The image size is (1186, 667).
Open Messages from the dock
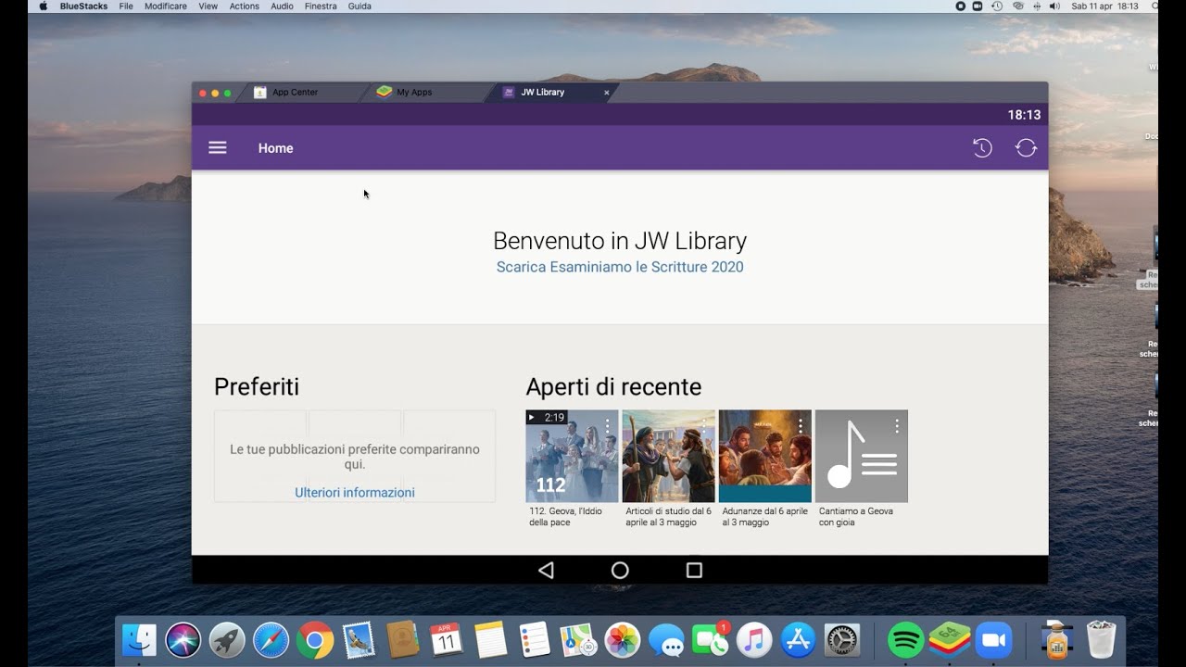(x=666, y=640)
